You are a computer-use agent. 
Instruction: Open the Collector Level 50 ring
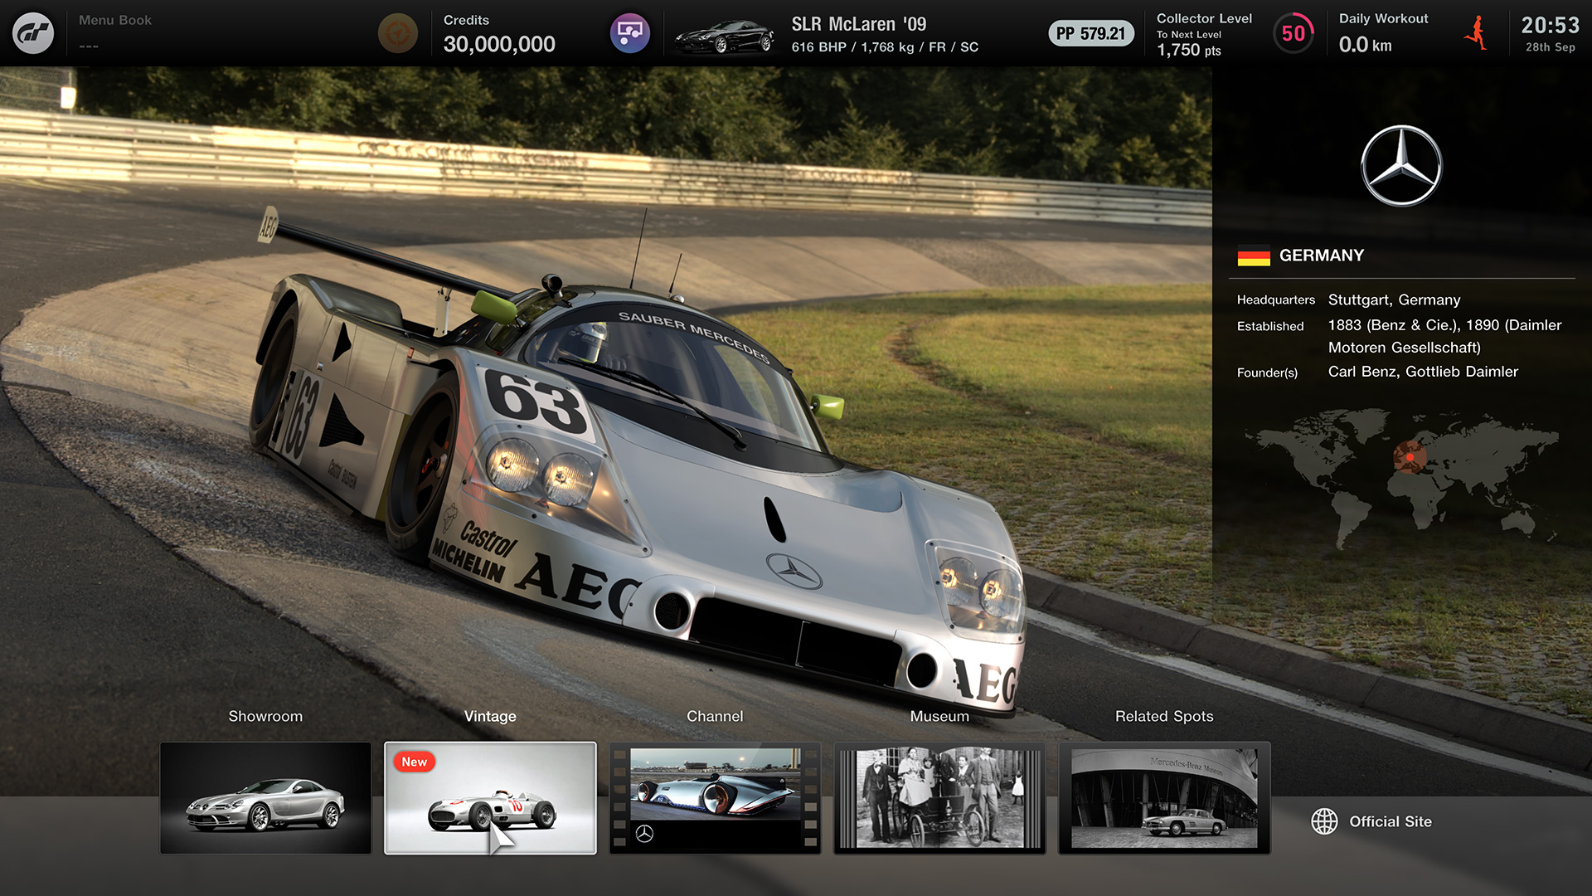coord(1293,33)
